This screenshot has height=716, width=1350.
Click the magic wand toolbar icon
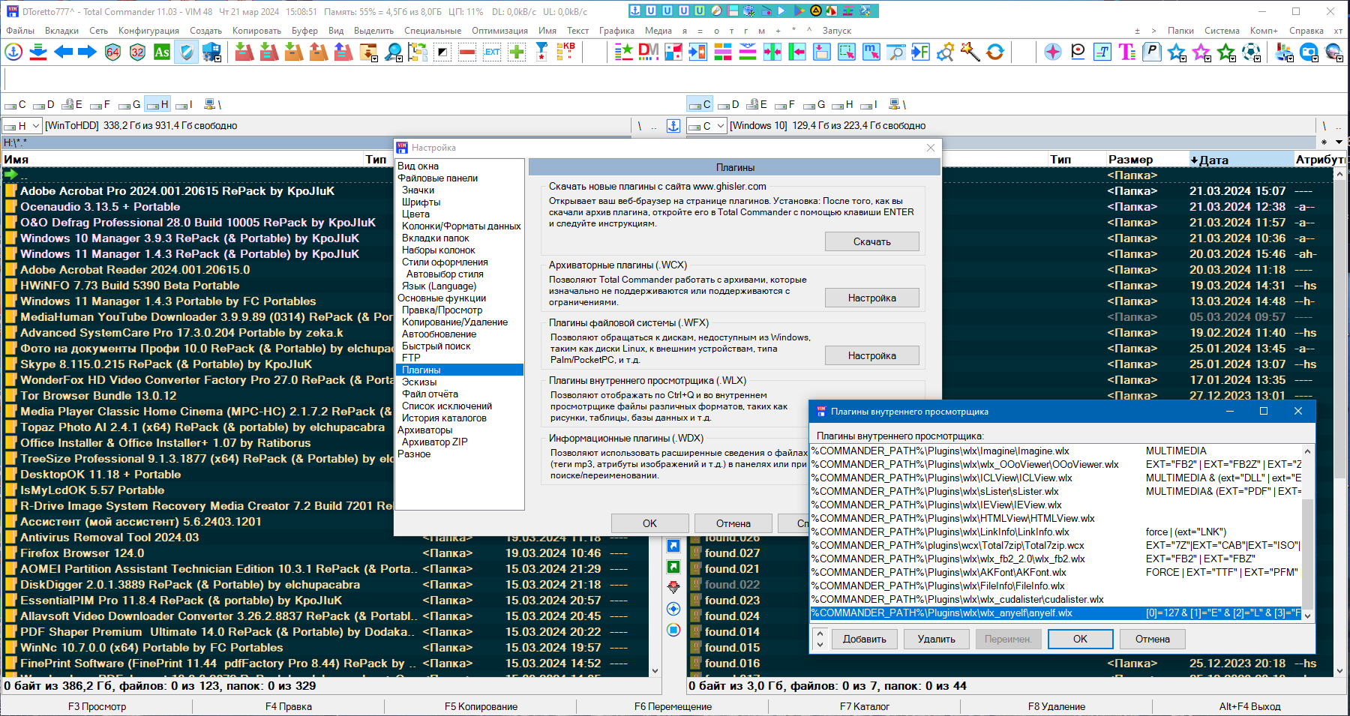click(x=970, y=52)
